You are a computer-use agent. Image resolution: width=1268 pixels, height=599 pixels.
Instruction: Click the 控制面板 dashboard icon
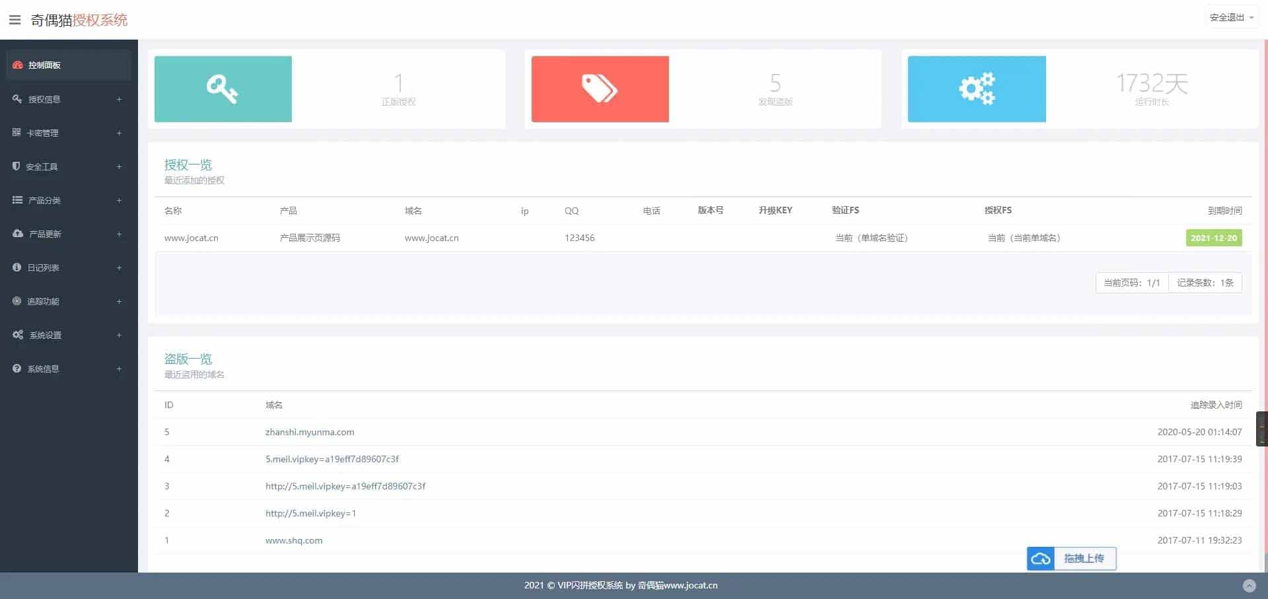(x=18, y=65)
